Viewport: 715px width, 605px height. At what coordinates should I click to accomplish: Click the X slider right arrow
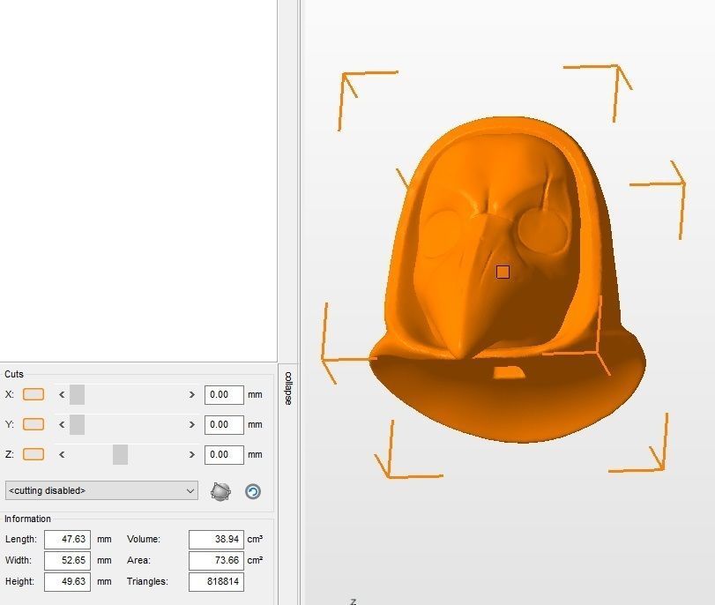[192, 395]
